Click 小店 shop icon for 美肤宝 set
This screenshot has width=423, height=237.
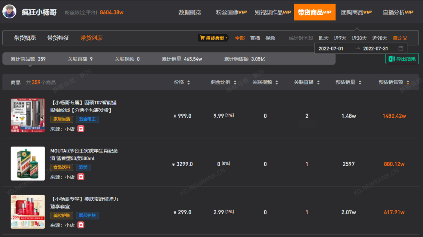pyautogui.click(x=81, y=225)
